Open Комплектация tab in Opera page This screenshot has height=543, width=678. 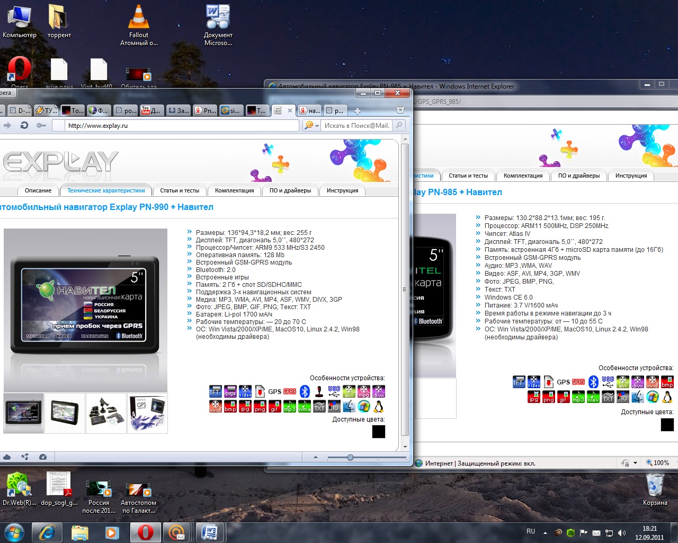[x=235, y=190]
